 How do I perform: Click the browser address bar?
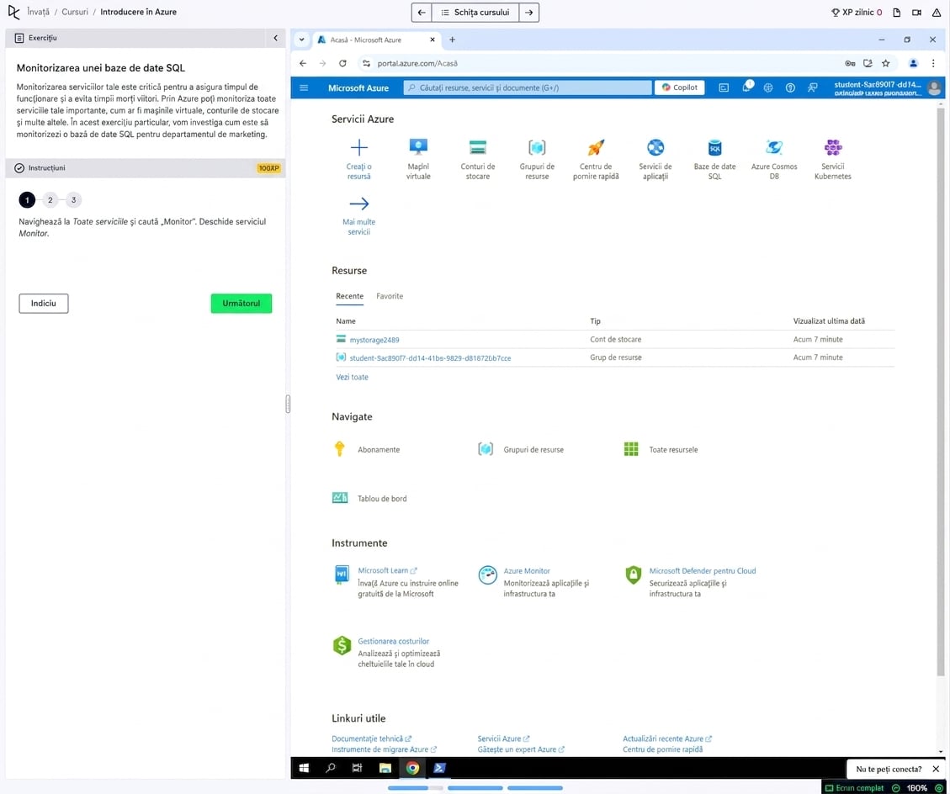(600, 63)
